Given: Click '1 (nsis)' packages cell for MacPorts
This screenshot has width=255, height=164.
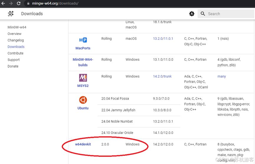Looking at the screenshot, I should [x=223, y=39].
